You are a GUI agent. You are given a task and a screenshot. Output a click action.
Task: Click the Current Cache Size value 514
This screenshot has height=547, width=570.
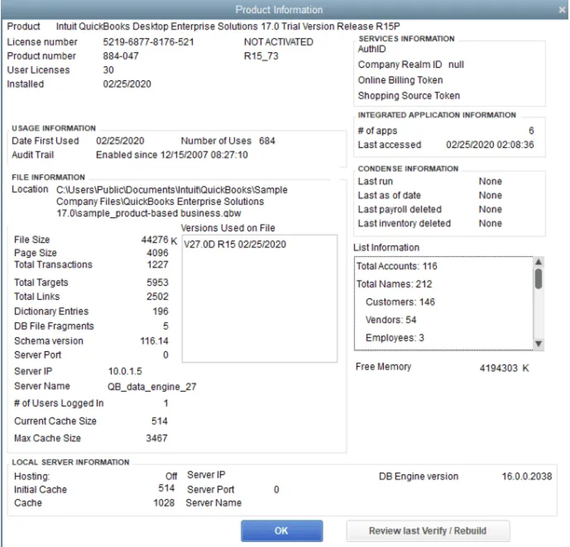pos(160,421)
